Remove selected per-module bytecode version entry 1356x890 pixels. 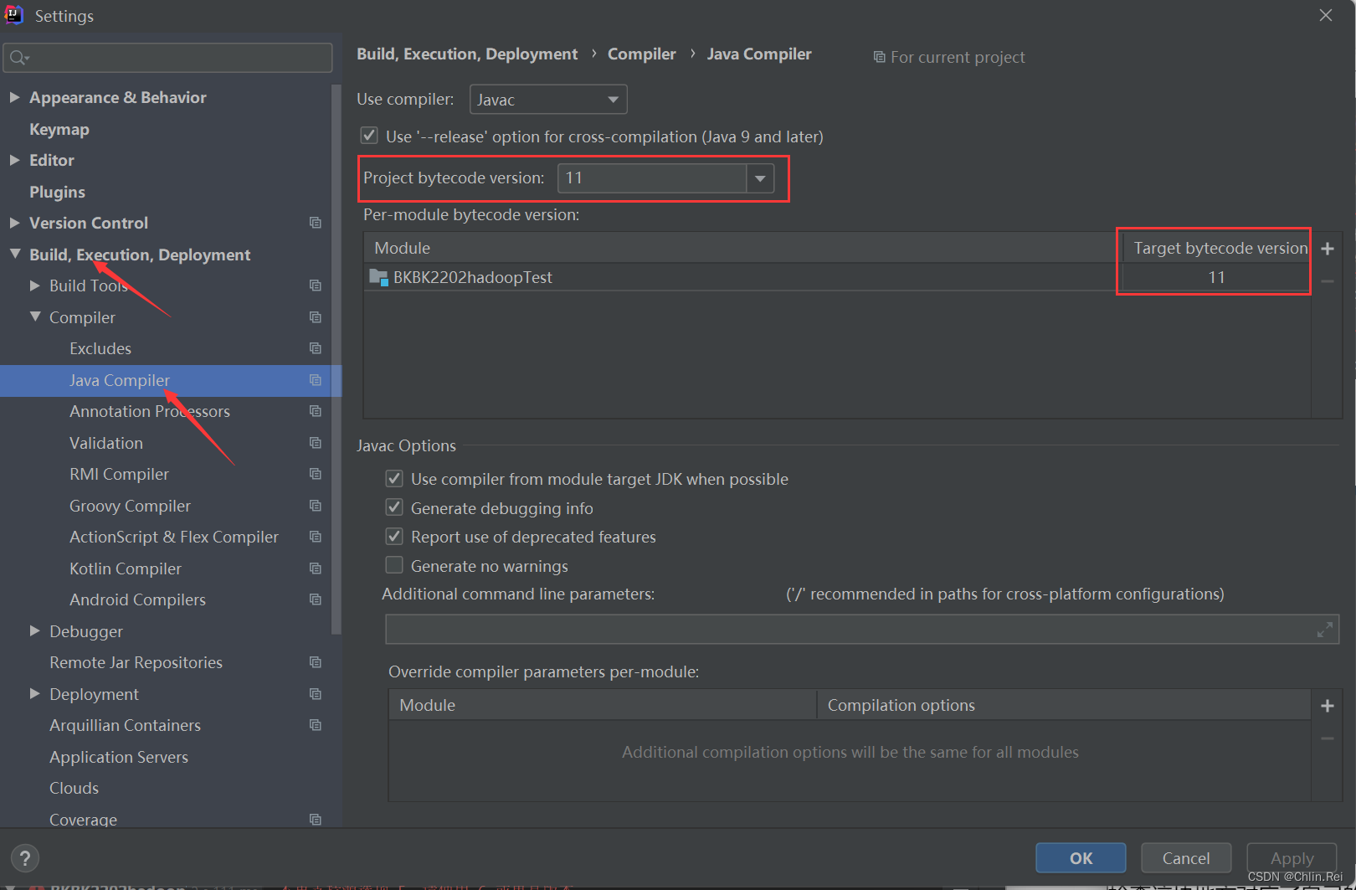1328,281
